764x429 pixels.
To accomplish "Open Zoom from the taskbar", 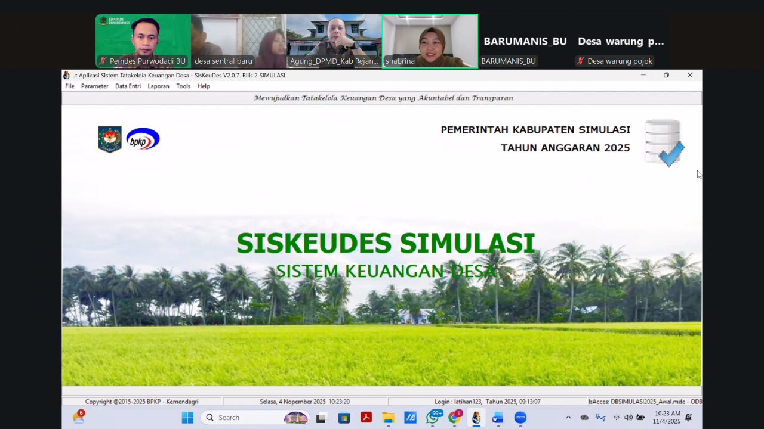I will (x=520, y=418).
